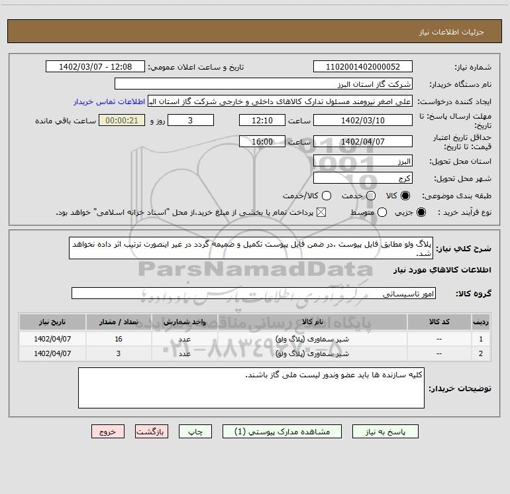Select the جزیی purchase type radio
The height and width of the screenshot is (494, 510).
click(x=421, y=212)
